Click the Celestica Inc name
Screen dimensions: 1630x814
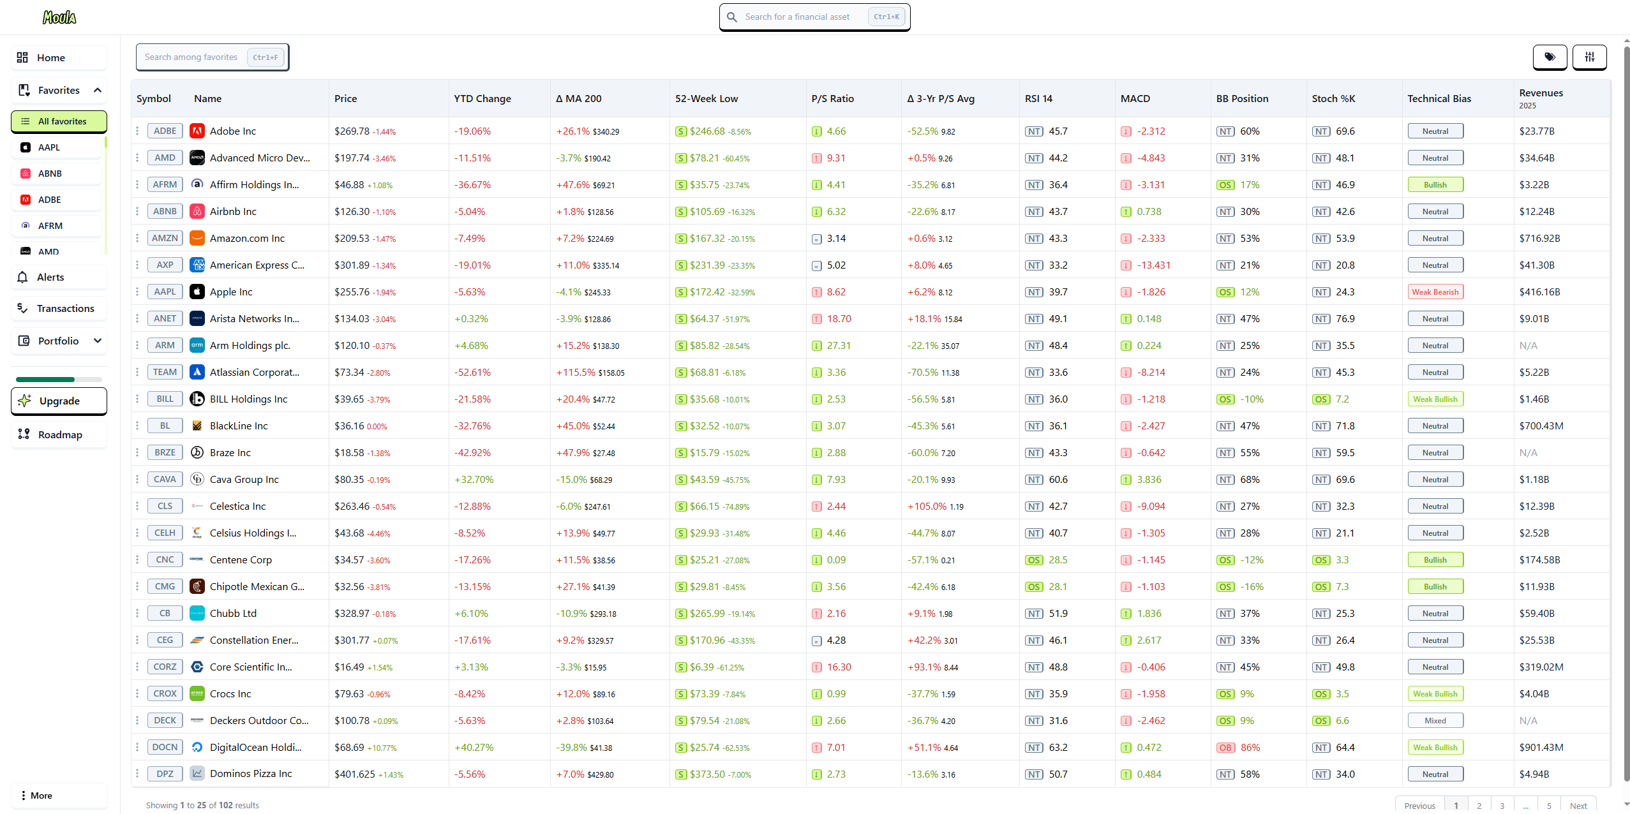click(x=237, y=506)
